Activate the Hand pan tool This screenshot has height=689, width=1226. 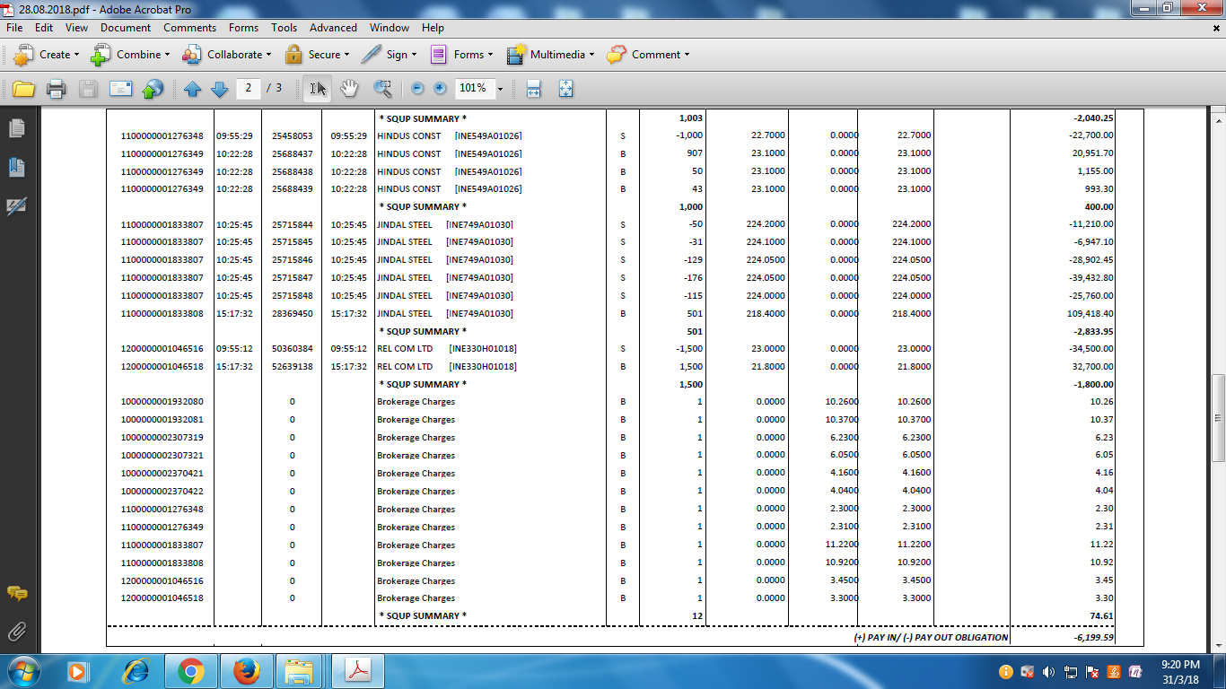[x=349, y=89]
